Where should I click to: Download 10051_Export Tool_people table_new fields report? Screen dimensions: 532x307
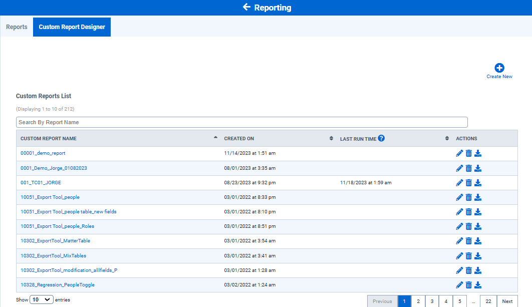click(478, 212)
